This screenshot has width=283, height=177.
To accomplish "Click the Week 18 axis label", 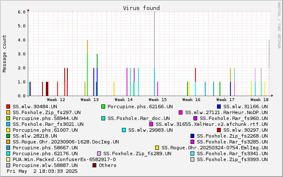I will 259,100.
